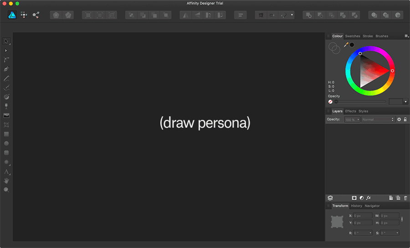
Task: Open the blend mode Normal dropdown
Action: click(x=378, y=119)
